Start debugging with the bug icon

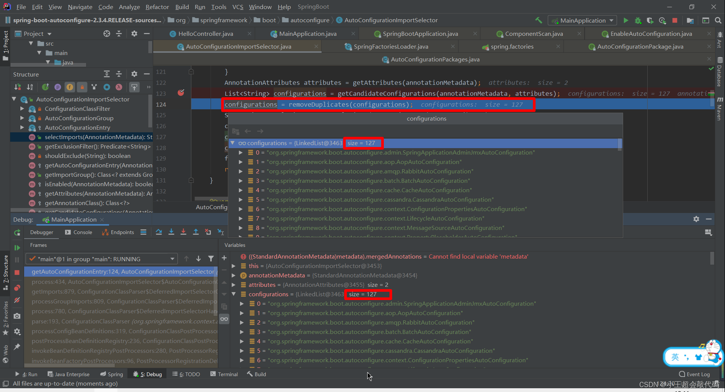(638, 20)
